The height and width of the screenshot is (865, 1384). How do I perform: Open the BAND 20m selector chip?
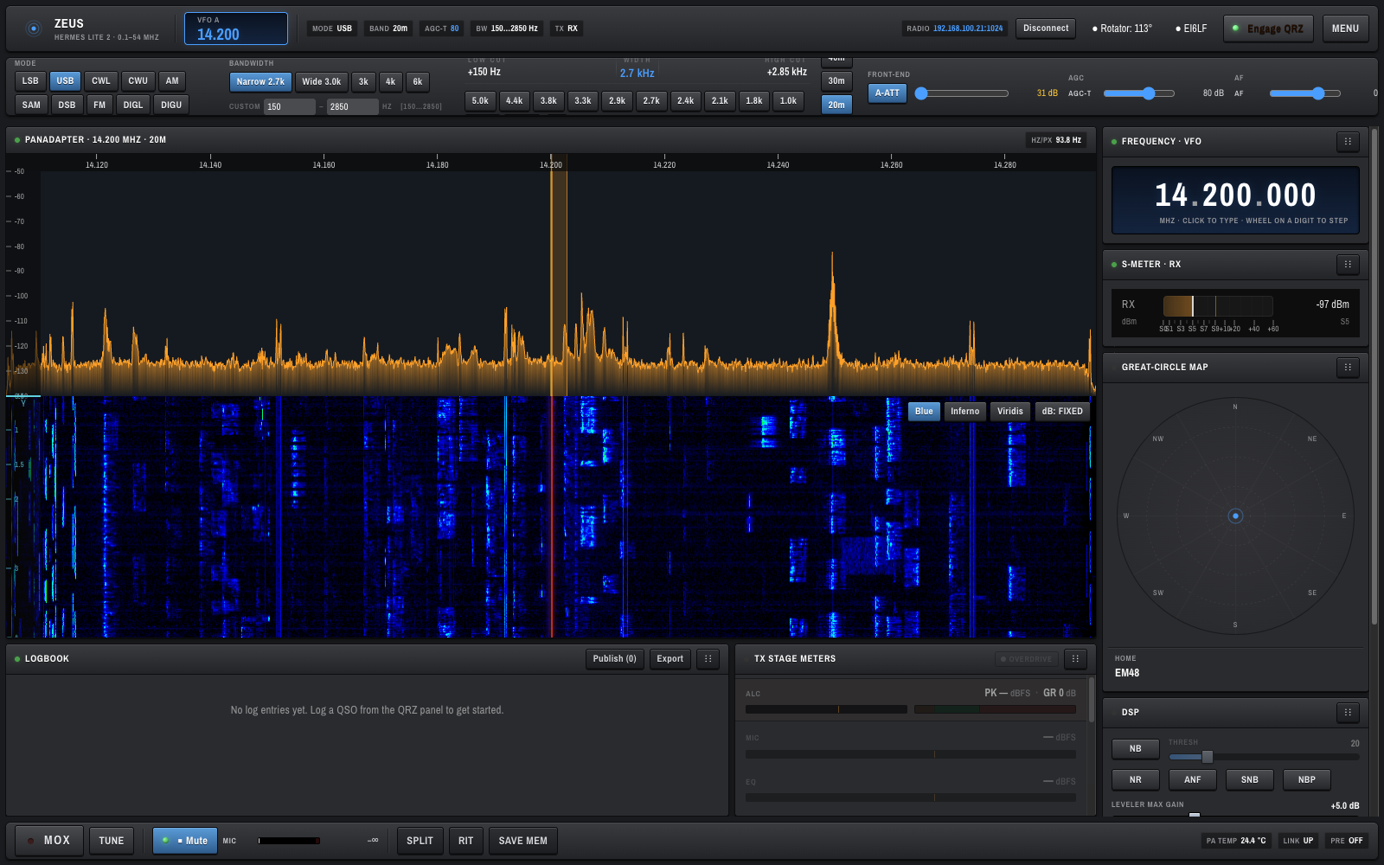(388, 29)
